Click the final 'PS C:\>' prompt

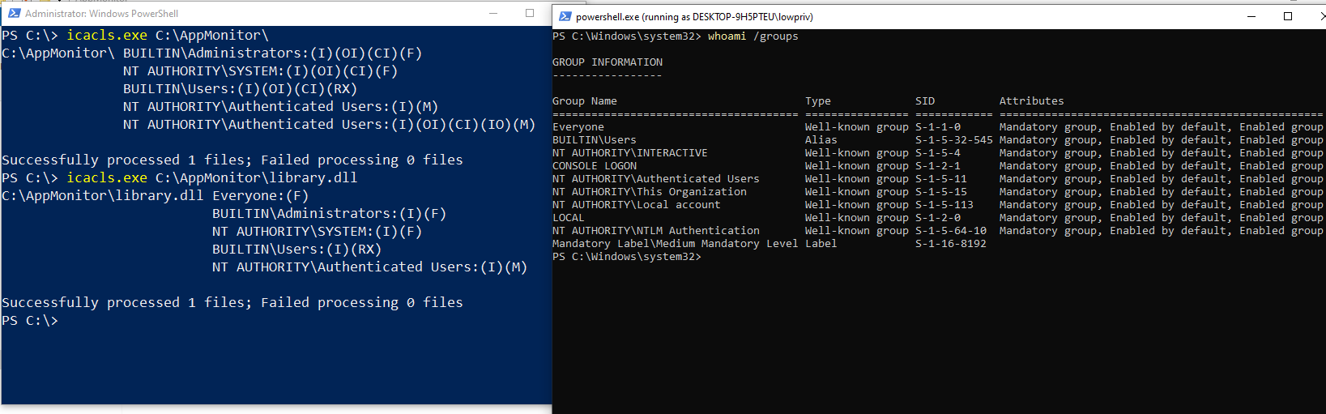(30, 321)
